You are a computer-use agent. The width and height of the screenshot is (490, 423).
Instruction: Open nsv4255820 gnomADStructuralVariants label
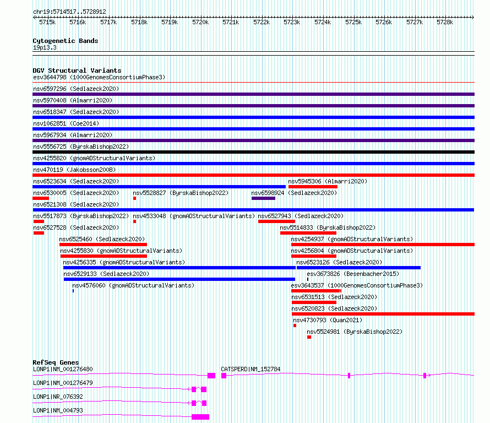94,158
